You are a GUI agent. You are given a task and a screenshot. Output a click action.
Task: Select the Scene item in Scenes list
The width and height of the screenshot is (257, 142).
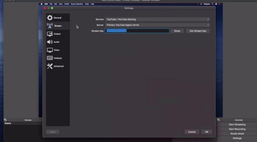tap(8, 123)
